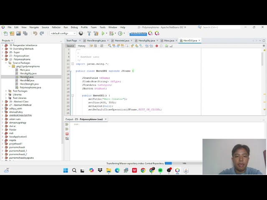
Task: Click the Profile Project clock icon
Action: (120, 33)
